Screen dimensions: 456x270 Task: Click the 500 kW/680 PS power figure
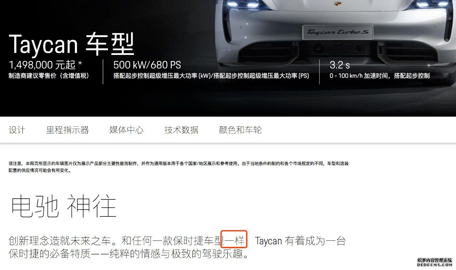coord(147,65)
